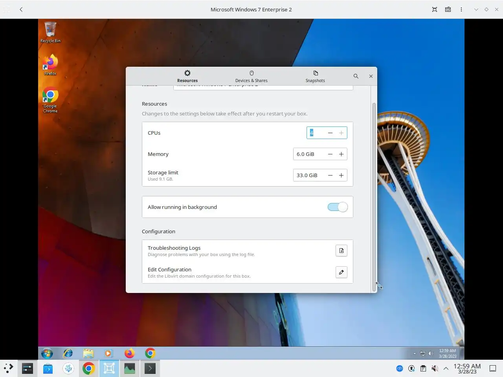
Task: Open the Windows 7 Start orb
Action: 47,353
